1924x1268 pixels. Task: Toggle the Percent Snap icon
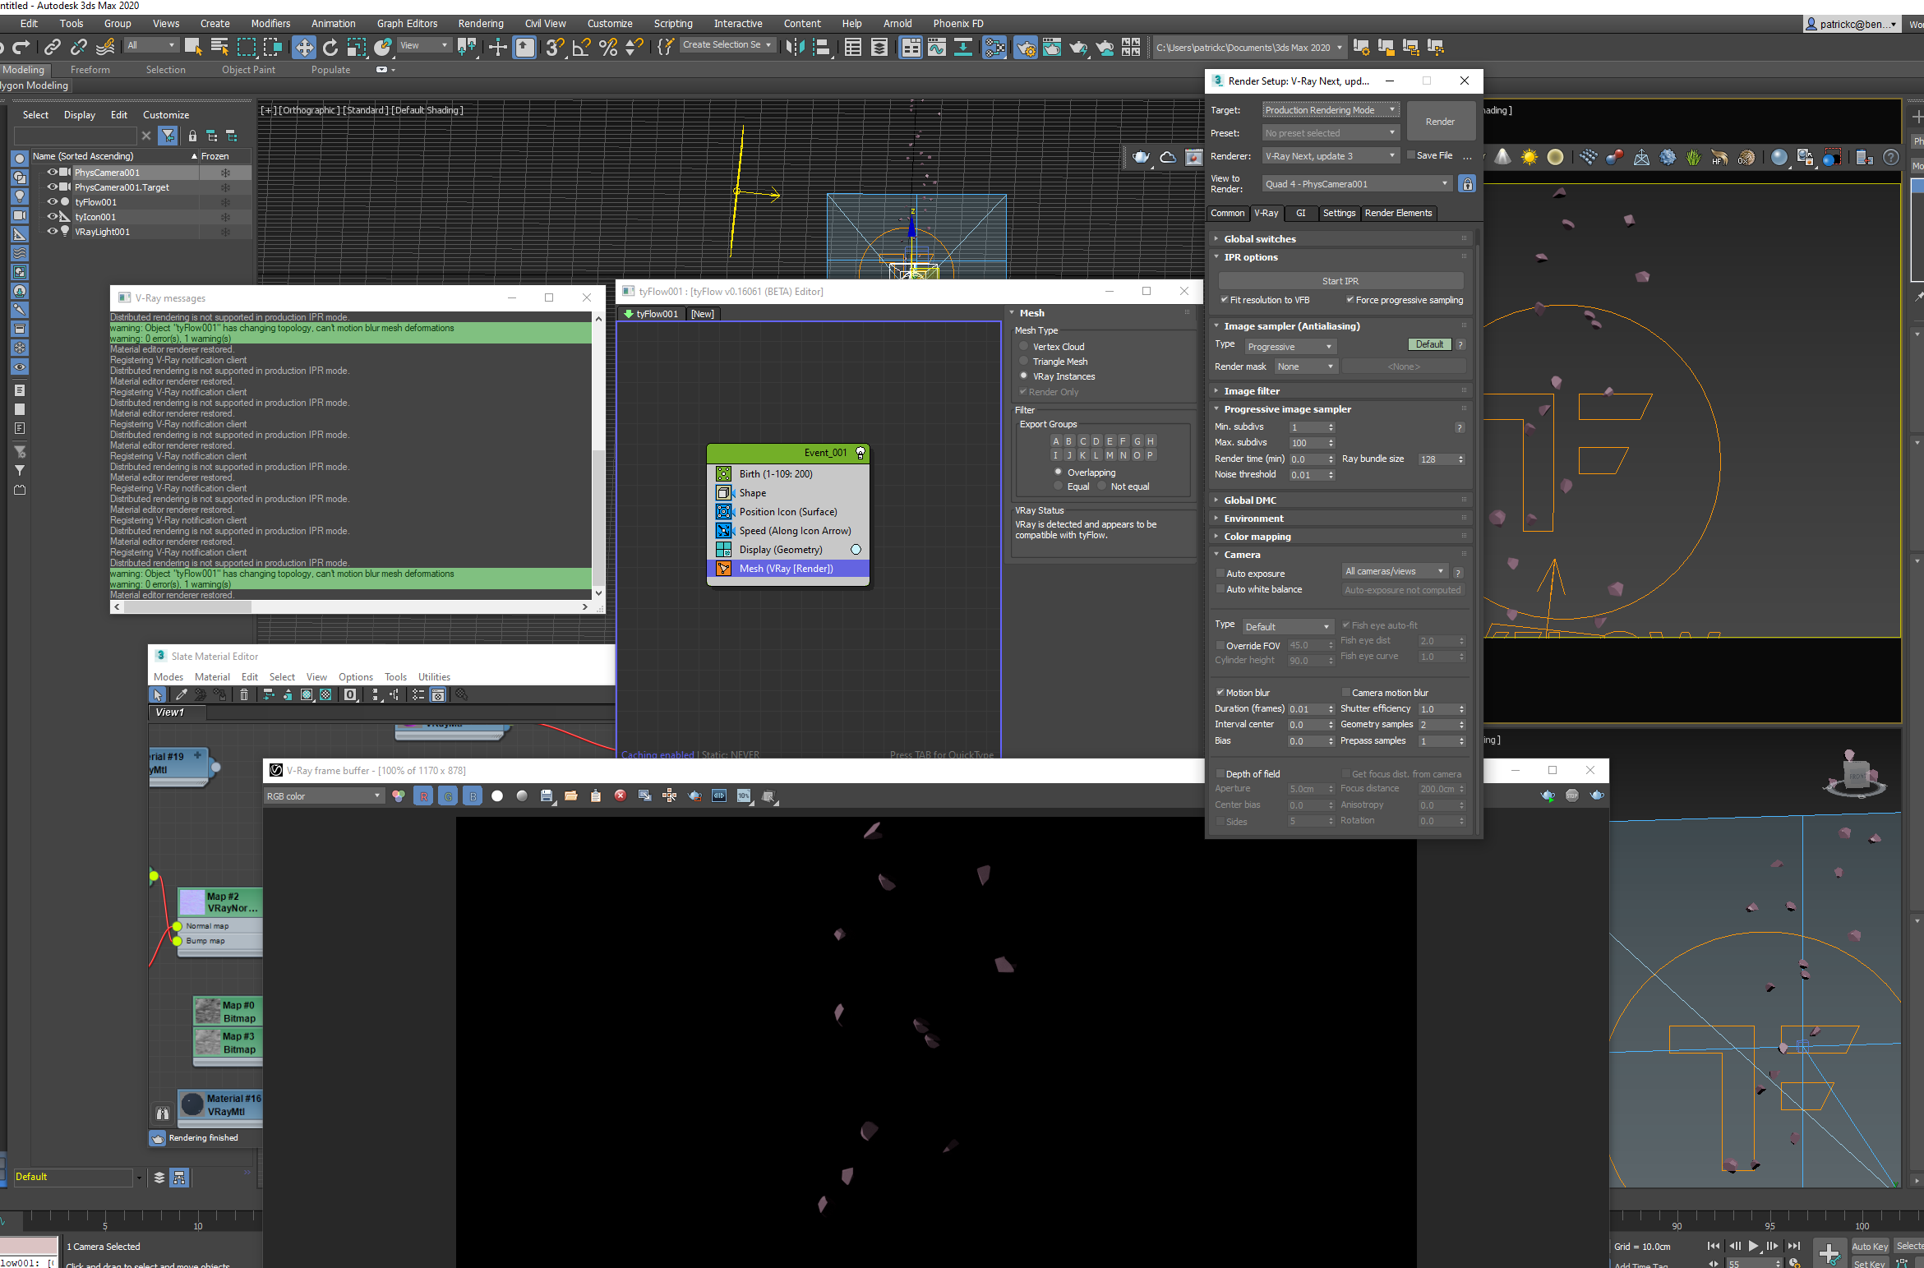point(608,48)
